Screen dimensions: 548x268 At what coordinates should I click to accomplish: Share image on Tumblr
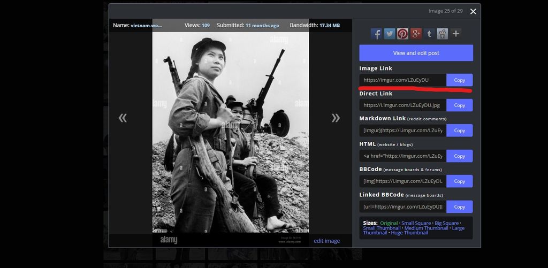click(429, 34)
